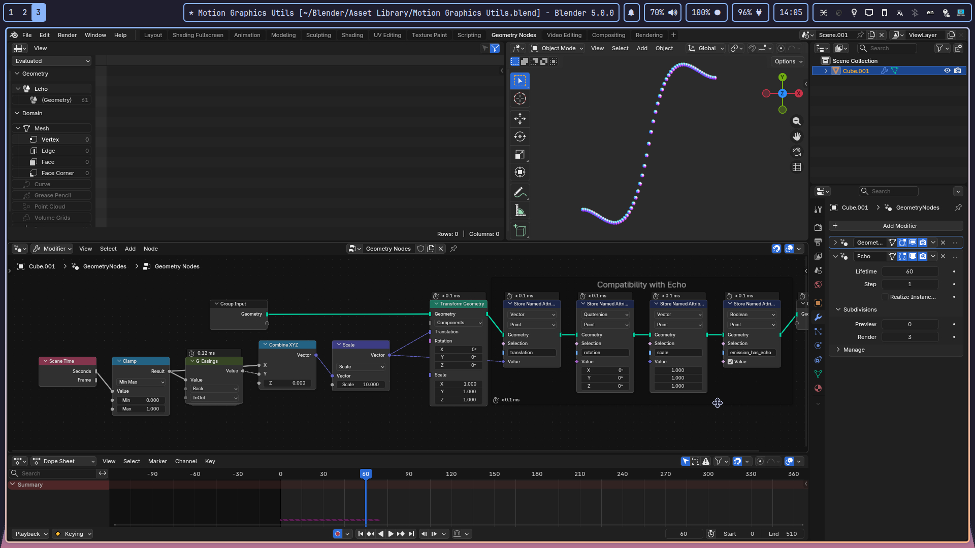This screenshot has height=548, width=975.
Task: Toggle camera view icon in viewport
Action: (797, 152)
